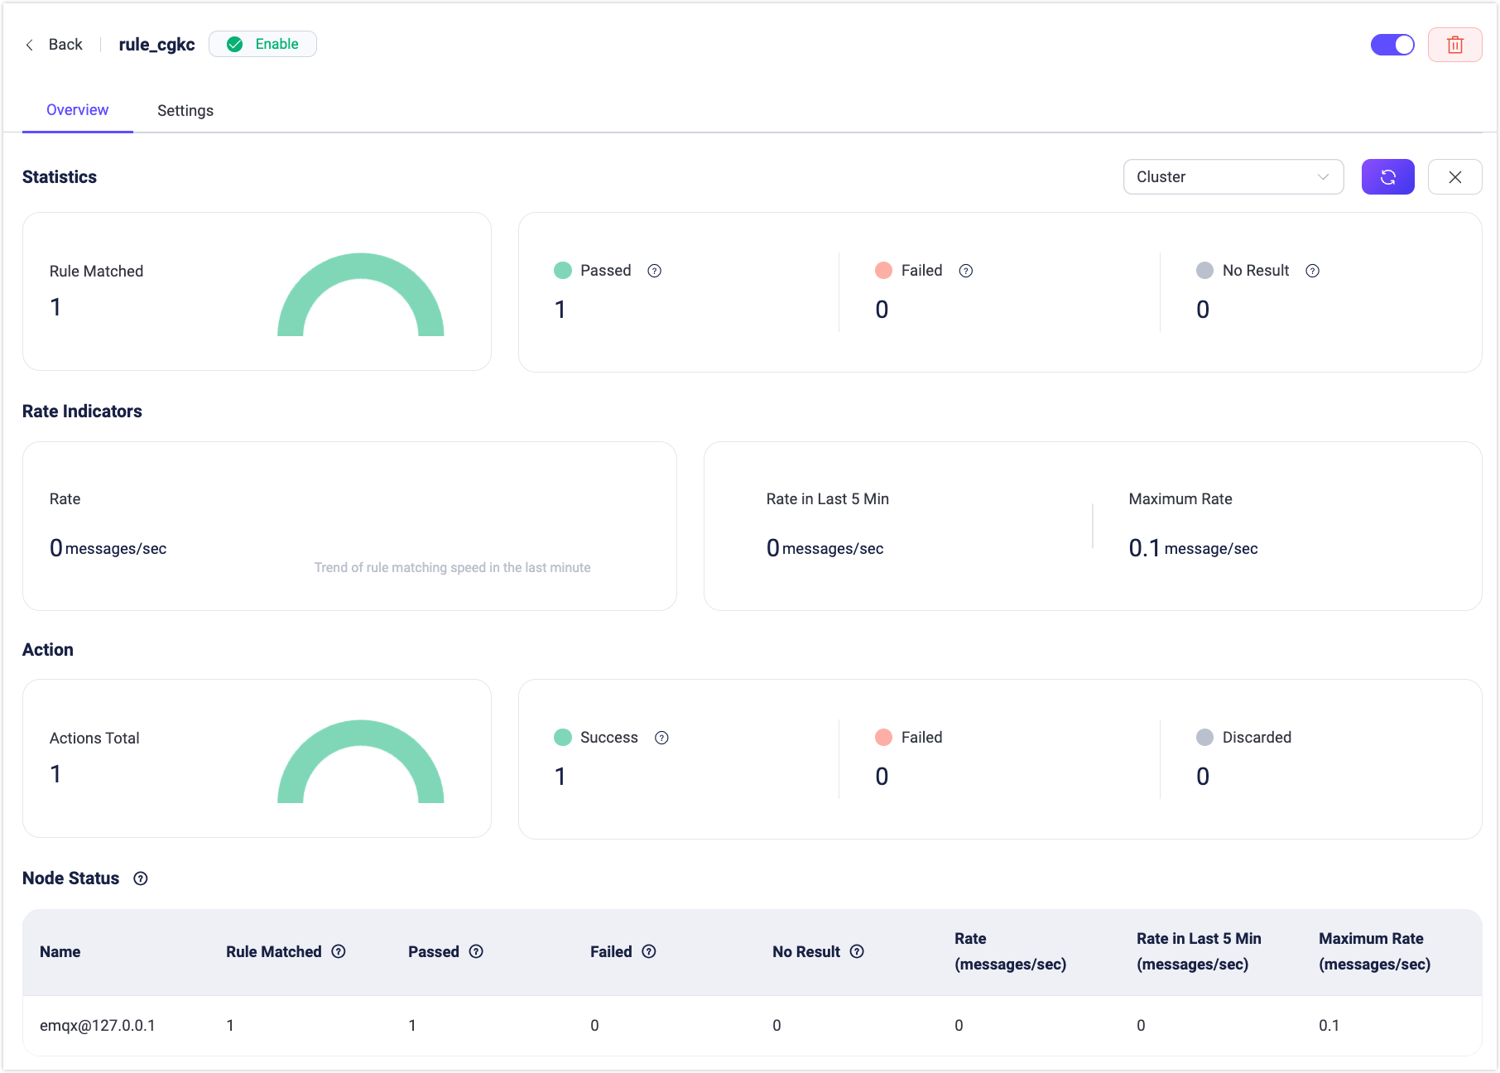The width and height of the screenshot is (1500, 1073).
Task: Click help icon in No Result column header
Action: pyautogui.click(x=857, y=952)
